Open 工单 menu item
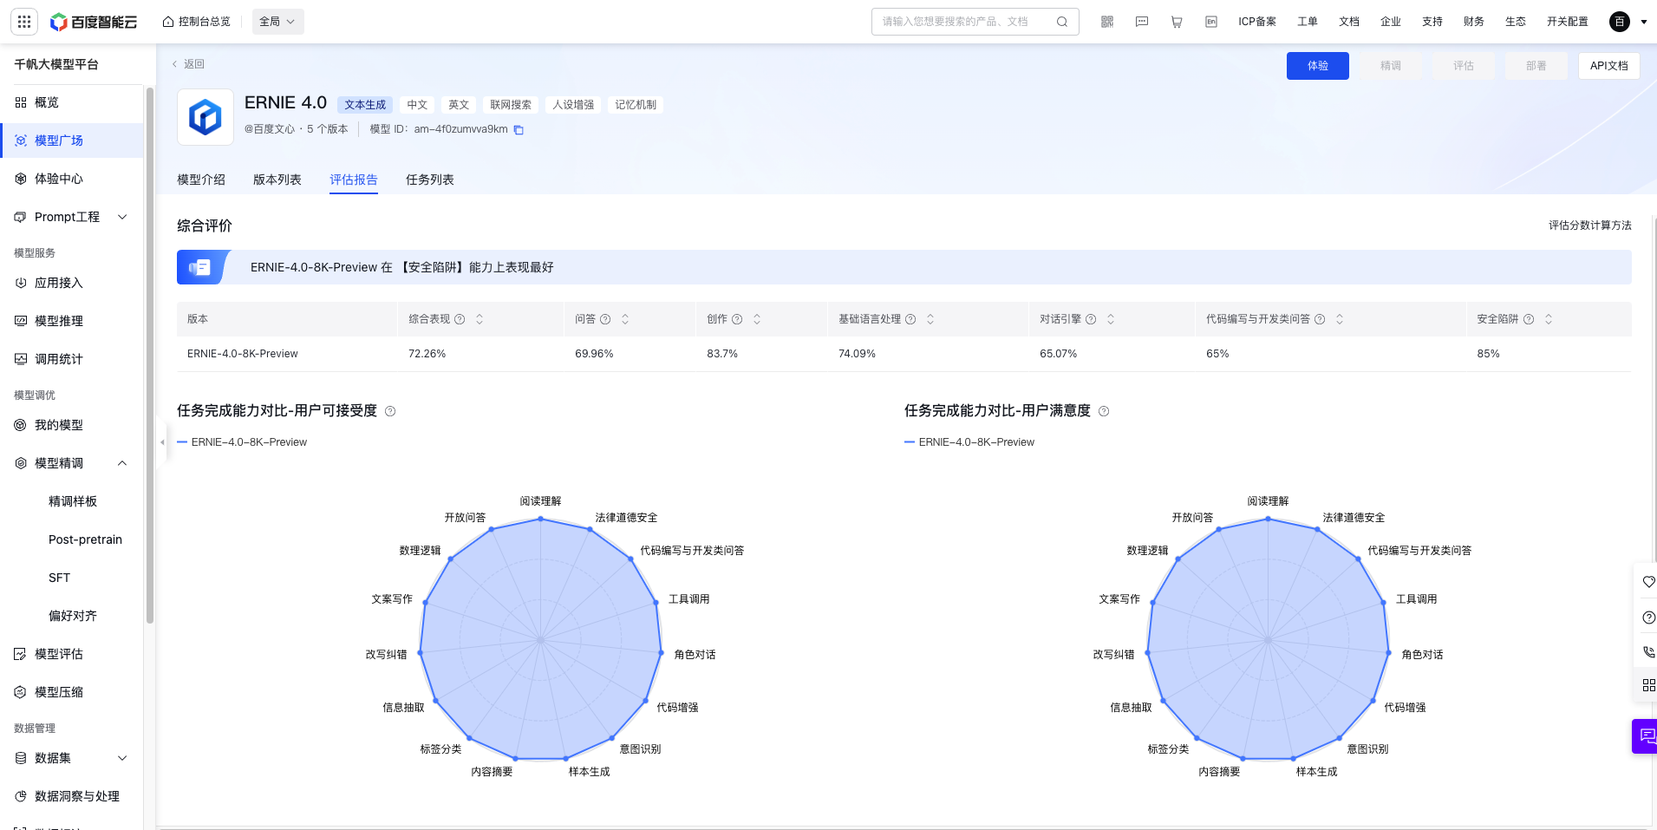Image resolution: width=1657 pixels, height=830 pixels. tap(1308, 22)
